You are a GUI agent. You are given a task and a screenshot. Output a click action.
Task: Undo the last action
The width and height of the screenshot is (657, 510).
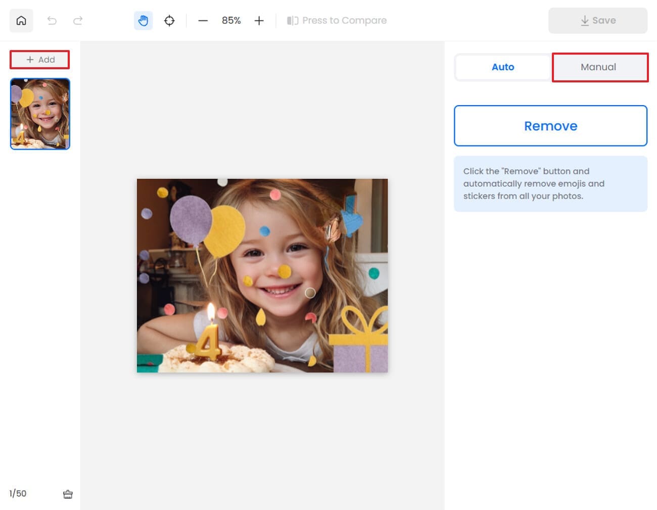point(52,21)
